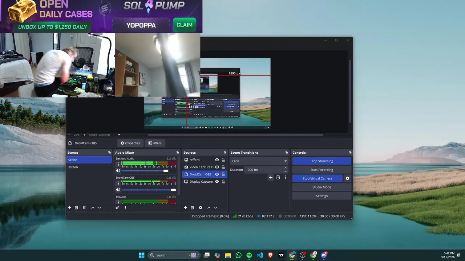Move scene up with arrow icon
This screenshot has height=261, width=465.
click(x=93, y=208)
